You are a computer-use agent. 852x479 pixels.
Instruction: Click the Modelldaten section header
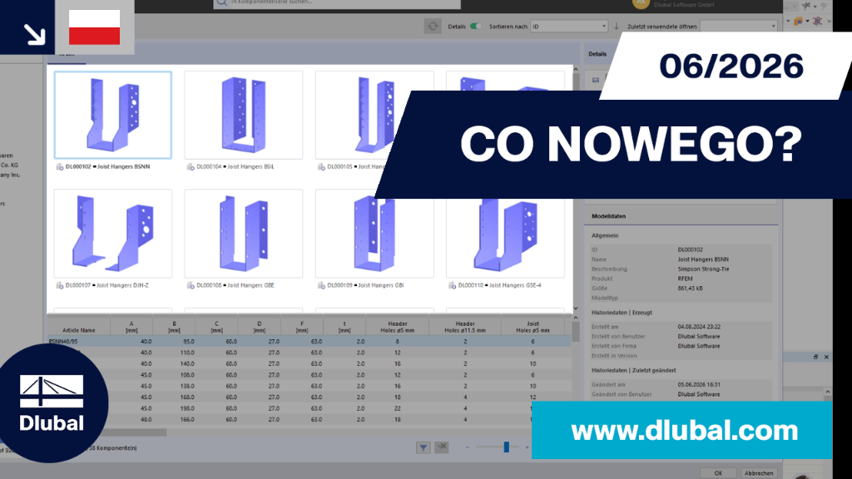[x=608, y=216]
